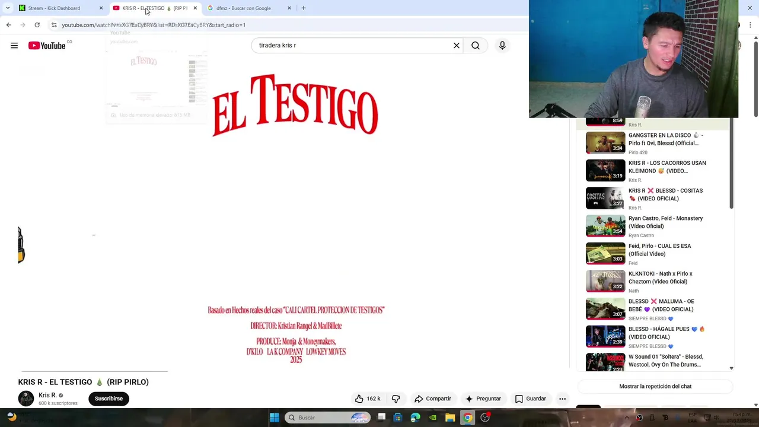The width and height of the screenshot is (759, 427).
Task: Open KLKNTOKI - Nath x Pirlo title
Action: click(x=660, y=278)
